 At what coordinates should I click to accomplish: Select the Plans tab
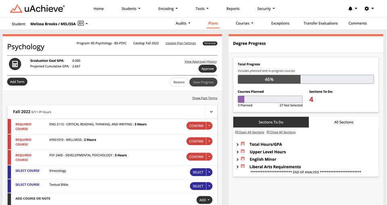(213, 23)
